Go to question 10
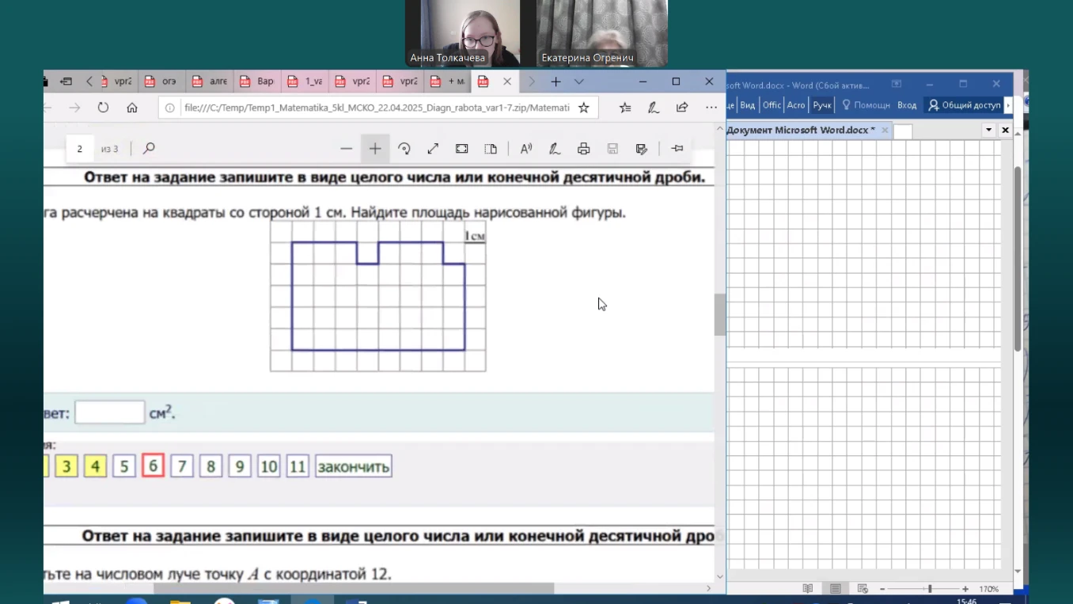The height and width of the screenshot is (604, 1073). [269, 466]
